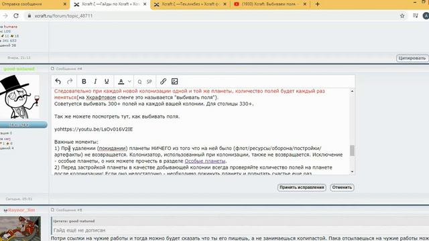Click the text 'Важные моменты:'

[x=76, y=142]
